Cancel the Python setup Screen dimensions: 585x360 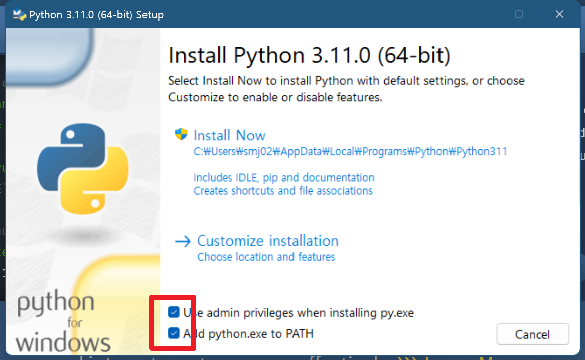(532, 334)
